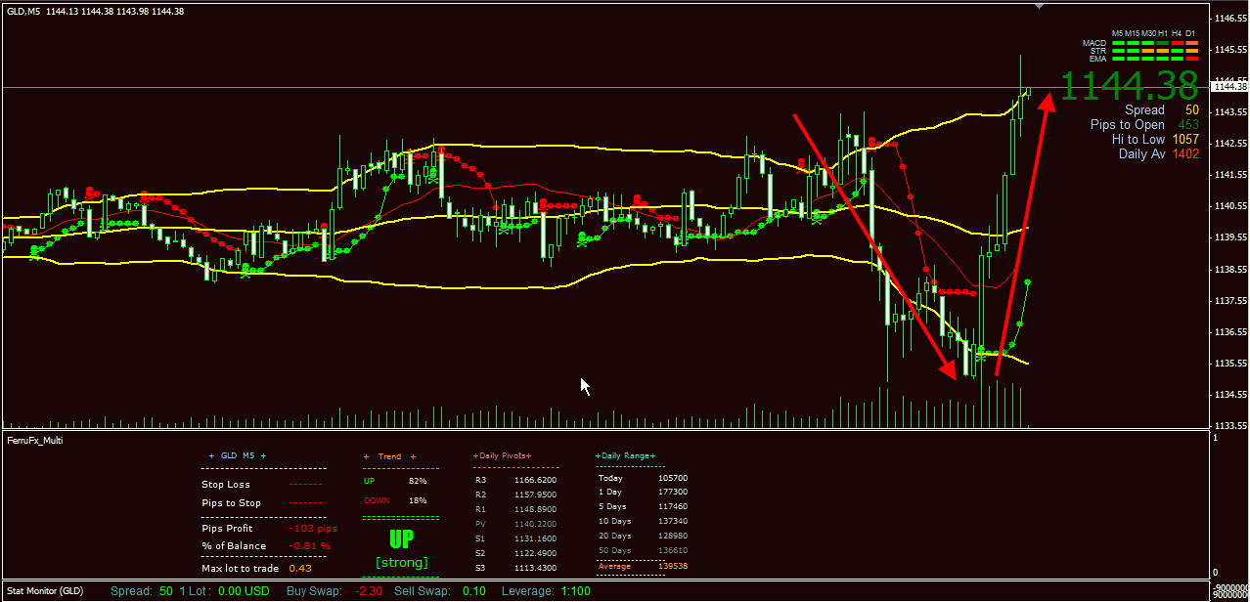Click the large green 1144.38 price display
The width and height of the screenshot is (1250, 602).
[x=1130, y=86]
